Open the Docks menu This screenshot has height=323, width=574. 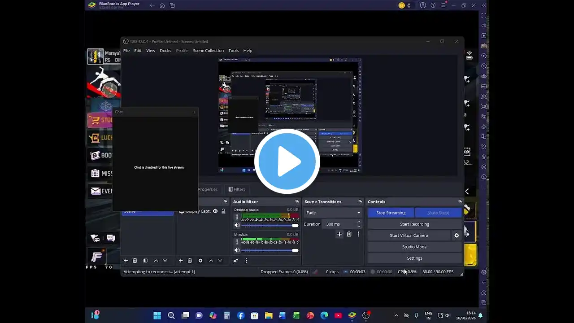(x=165, y=51)
